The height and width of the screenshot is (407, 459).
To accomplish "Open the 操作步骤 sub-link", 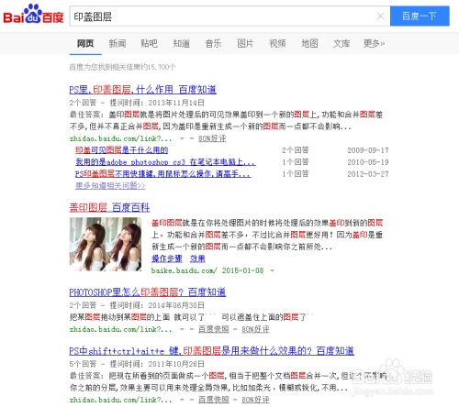I will 167,258.
